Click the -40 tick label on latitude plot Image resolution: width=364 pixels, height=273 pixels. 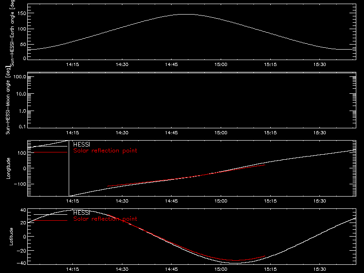coord(22,263)
